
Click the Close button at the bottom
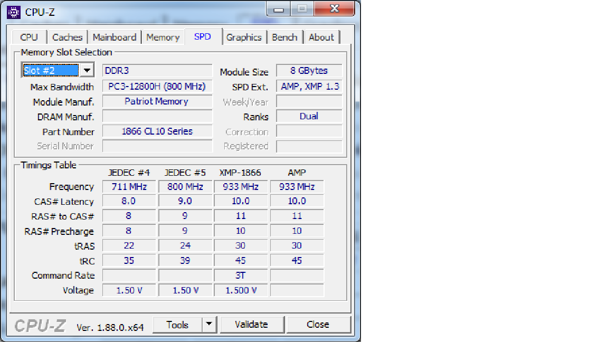[318, 325]
